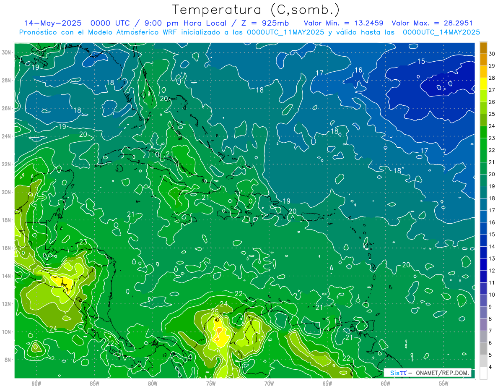
Task: Pick the yellow swatch between legend 27 and 28
Action: (x=484, y=84)
